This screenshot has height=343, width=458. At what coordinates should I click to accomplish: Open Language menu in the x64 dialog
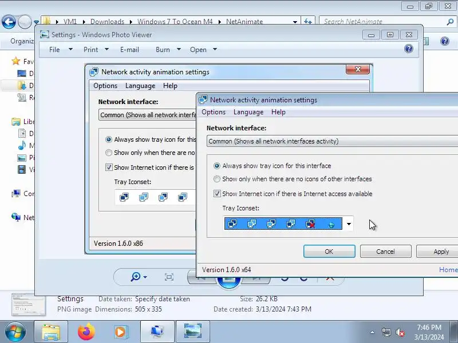[x=248, y=112]
